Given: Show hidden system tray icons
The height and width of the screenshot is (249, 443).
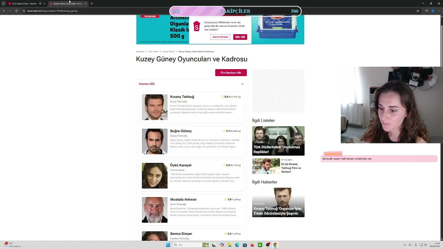Looking at the screenshot, I should pyautogui.click(x=405, y=245).
